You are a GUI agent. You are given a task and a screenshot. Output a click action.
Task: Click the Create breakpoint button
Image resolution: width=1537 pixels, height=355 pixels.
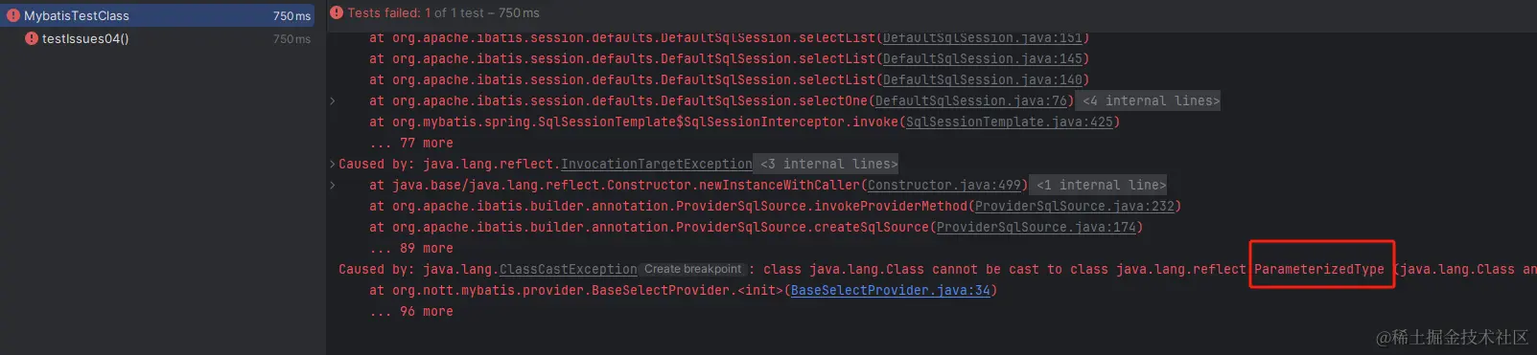pos(692,269)
